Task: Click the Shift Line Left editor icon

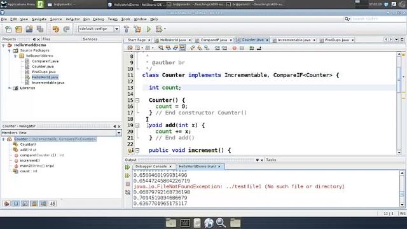Action: 217,48
